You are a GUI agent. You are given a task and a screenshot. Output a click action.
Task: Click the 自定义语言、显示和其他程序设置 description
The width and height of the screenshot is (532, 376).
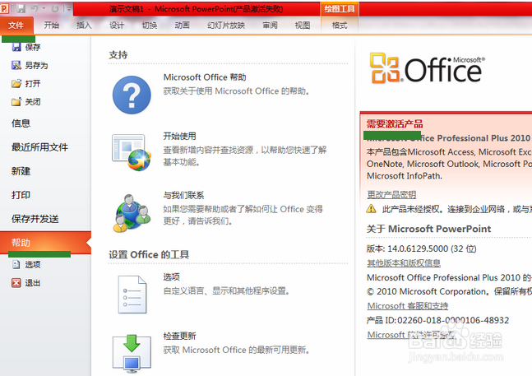coord(226,290)
